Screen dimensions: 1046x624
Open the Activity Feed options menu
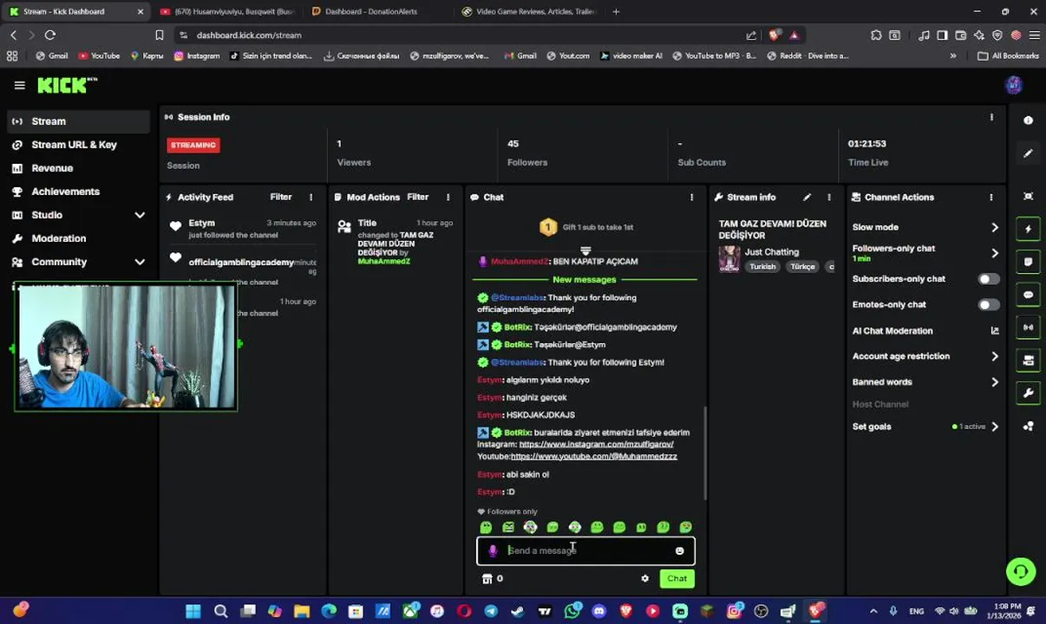click(x=311, y=198)
